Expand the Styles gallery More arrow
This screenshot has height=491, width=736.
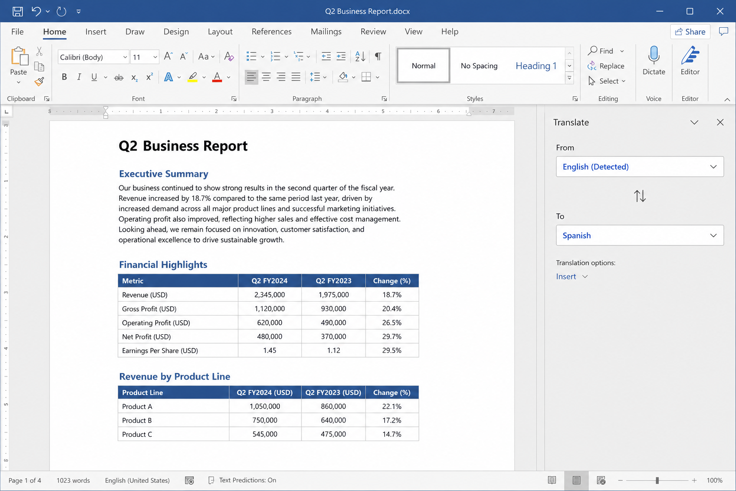point(570,78)
